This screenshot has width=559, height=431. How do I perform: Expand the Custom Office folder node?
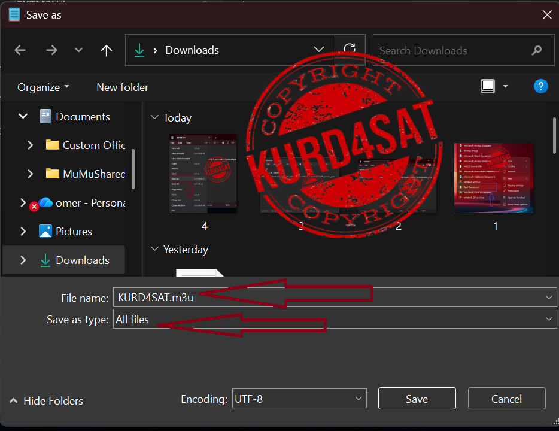[x=31, y=145]
